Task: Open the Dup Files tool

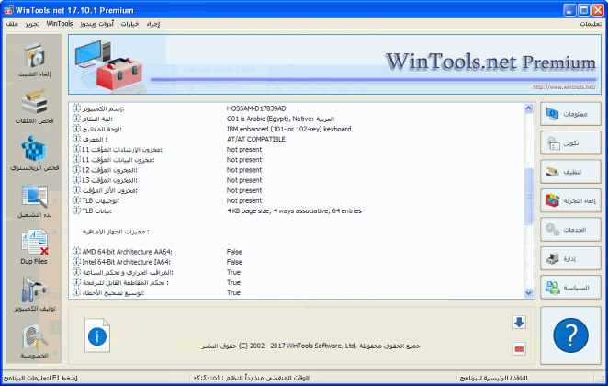Action: tap(34, 247)
